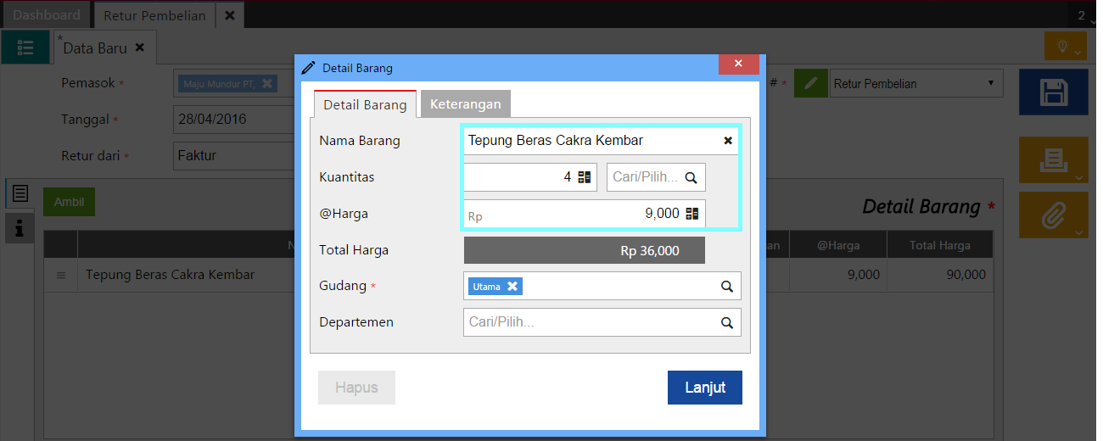Click the Lanjut button

click(704, 388)
